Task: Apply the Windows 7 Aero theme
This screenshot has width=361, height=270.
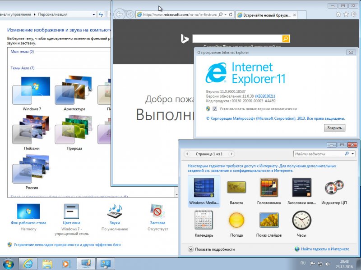Action: pos(32,94)
